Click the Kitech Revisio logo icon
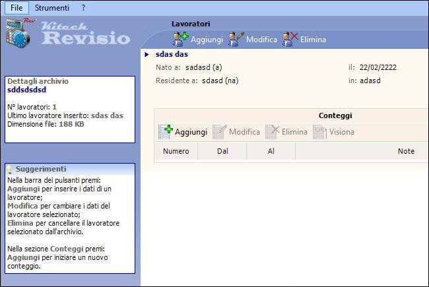The image size is (429, 287). click(x=18, y=34)
